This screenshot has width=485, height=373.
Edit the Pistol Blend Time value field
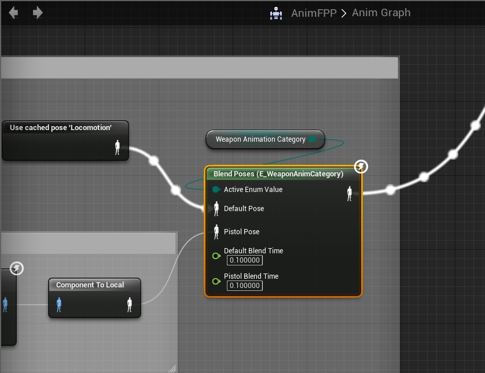pyautogui.click(x=244, y=286)
